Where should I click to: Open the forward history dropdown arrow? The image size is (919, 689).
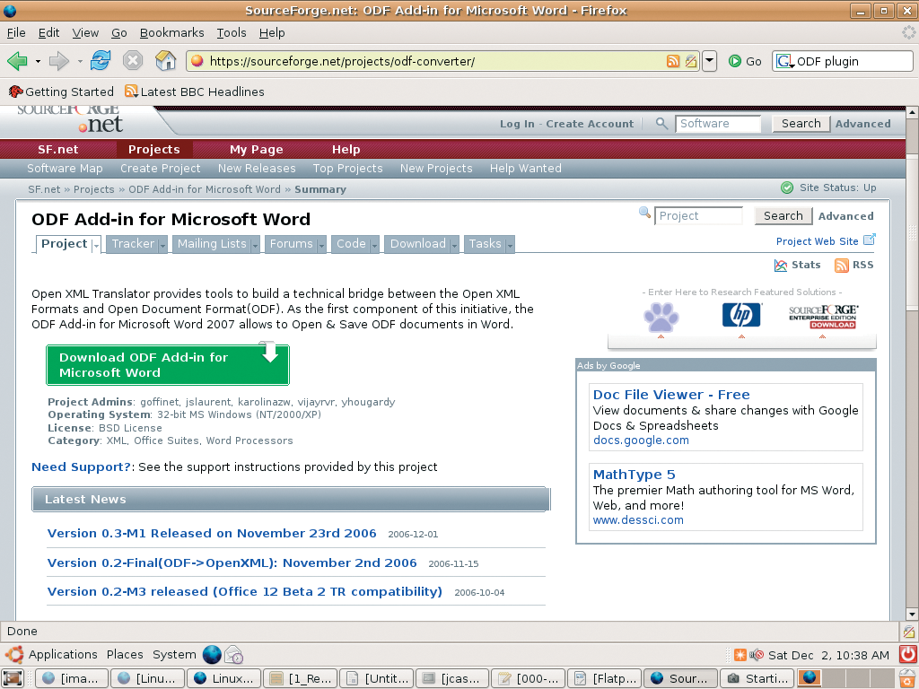[x=80, y=61]
